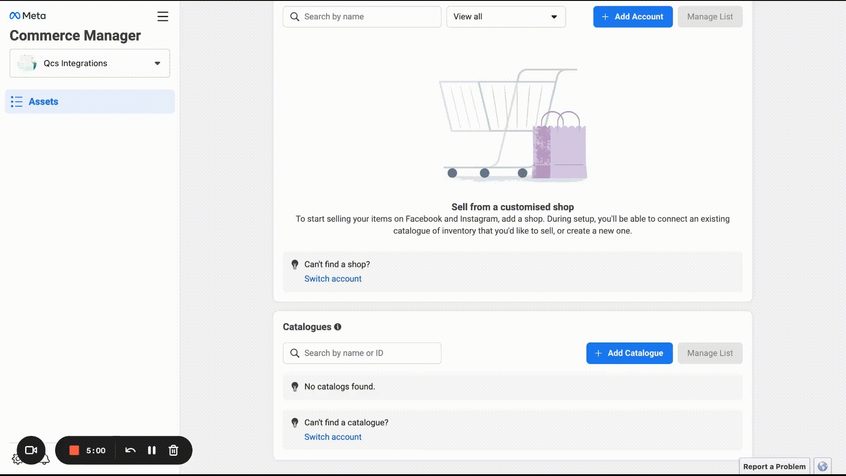The image size is (846, 476).
Task: Pause the screen recording
Action: (152, 450)
